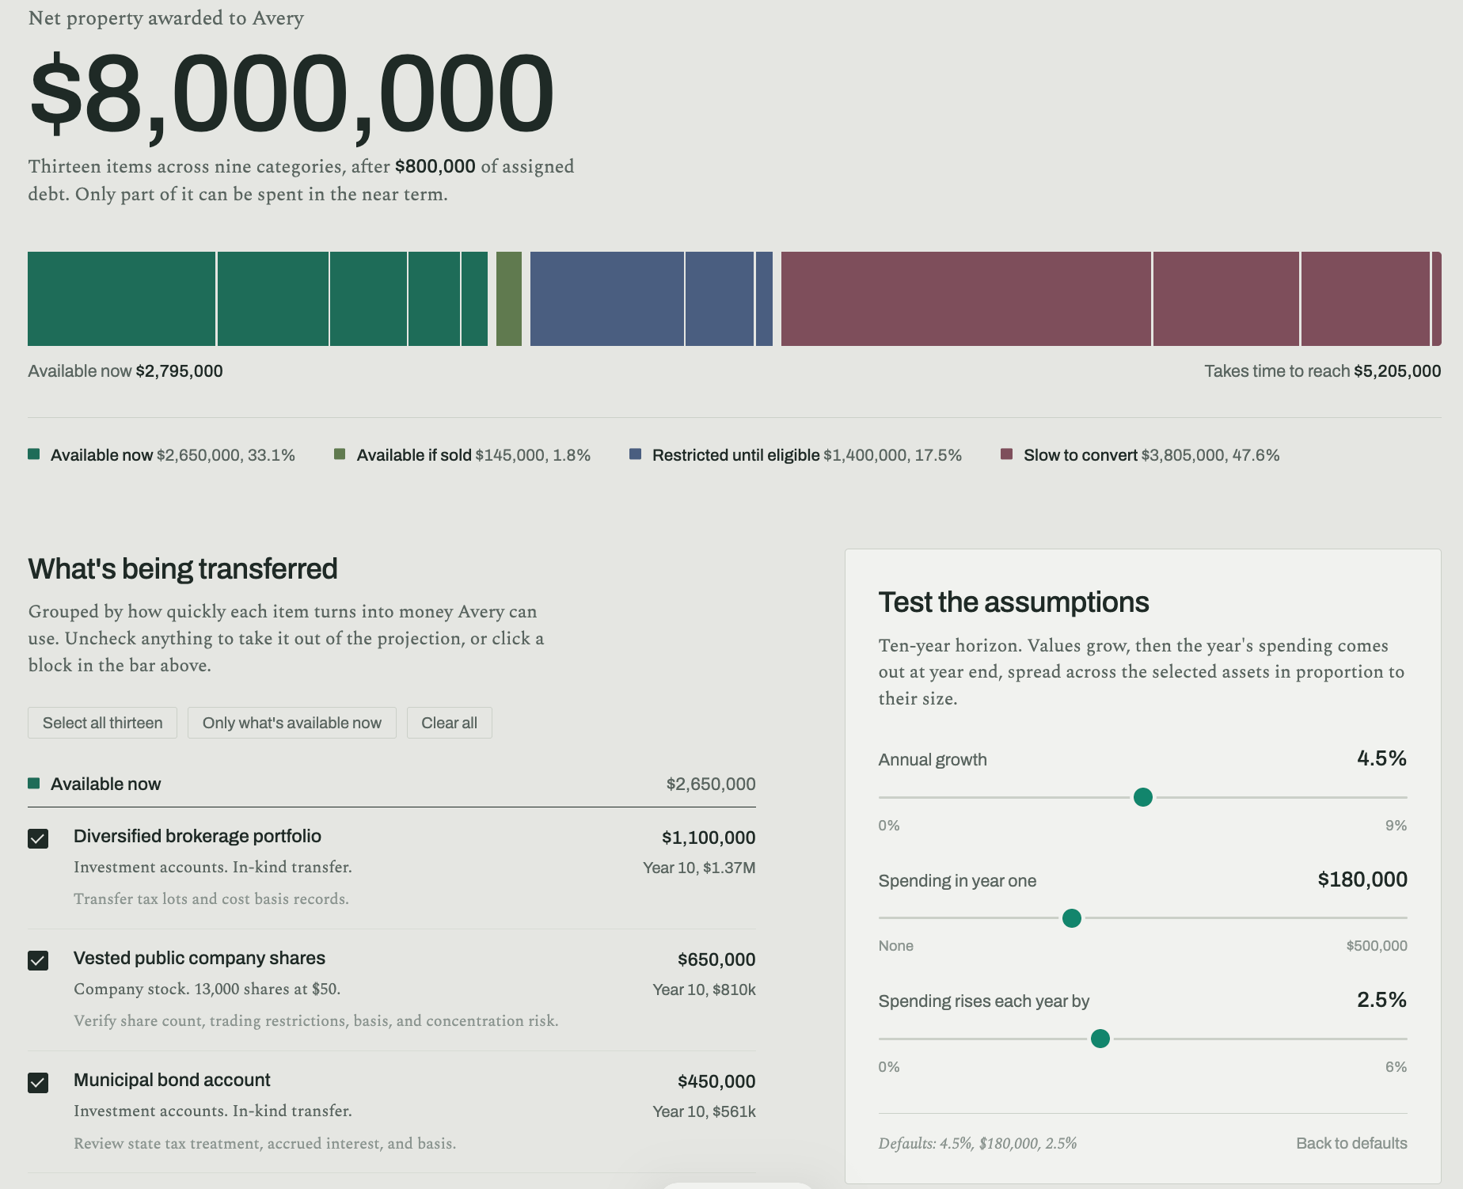This screenshot has height=1189, width=1463.
Task: Adjust the Annual growth slider handle
Action: [x=1142, y=797]
